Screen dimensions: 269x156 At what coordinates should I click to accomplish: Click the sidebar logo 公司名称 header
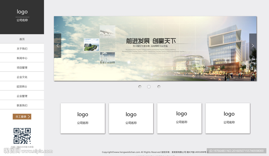(22, 17)
